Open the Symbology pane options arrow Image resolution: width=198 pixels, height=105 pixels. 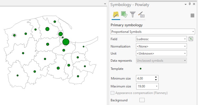(185, 4)
